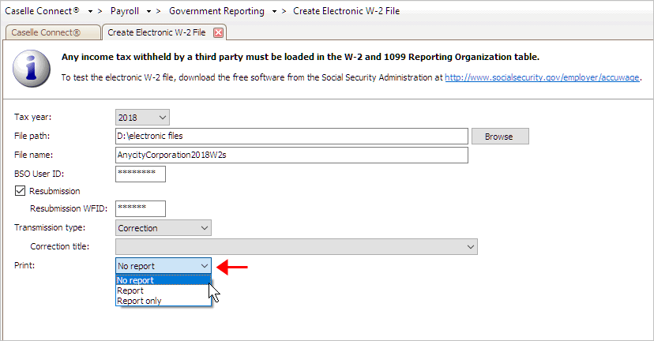Viewport: 654px width, 341px height.
Task: Open the Payroll breadcrumb dropdown arrow
Action: (148, 12)
